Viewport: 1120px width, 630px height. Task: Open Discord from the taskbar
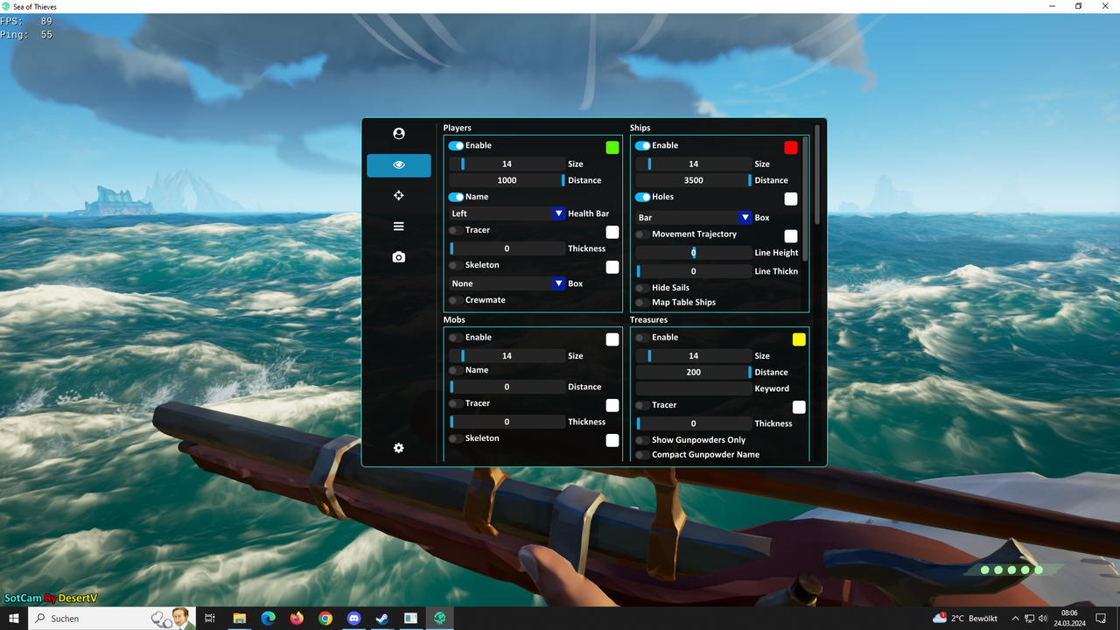click(x=354, y=619)
